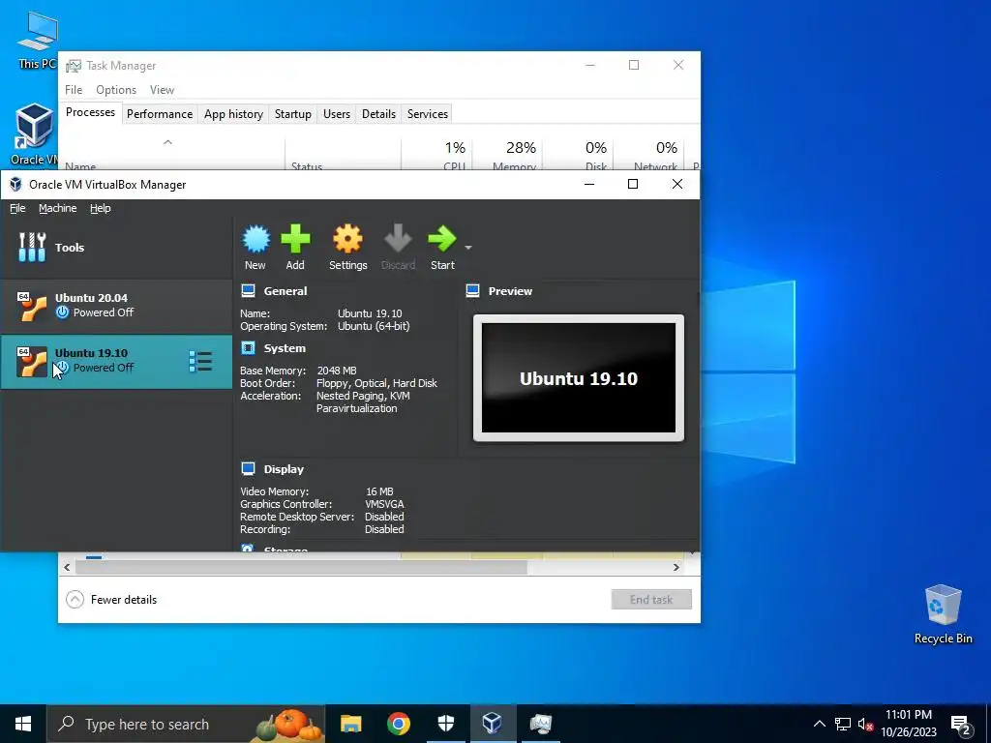Click the green Add machine icon
Viewport: 991px width, 743px height.
pos(295,247)
